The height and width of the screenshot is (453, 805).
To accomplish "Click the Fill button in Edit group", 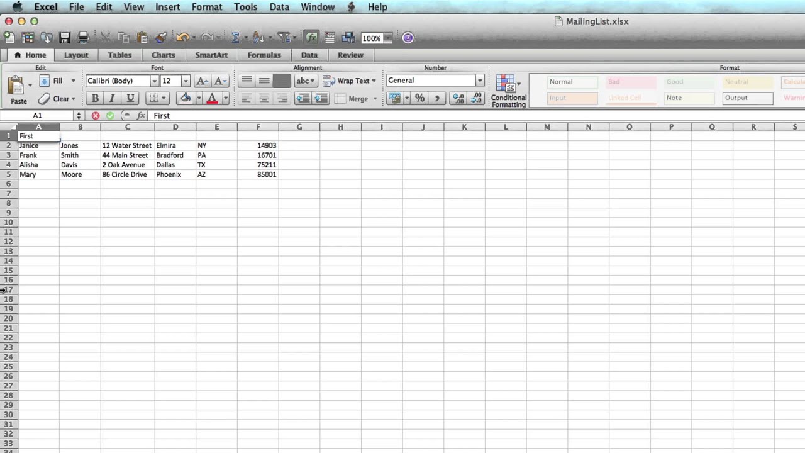I will point(57,81).
